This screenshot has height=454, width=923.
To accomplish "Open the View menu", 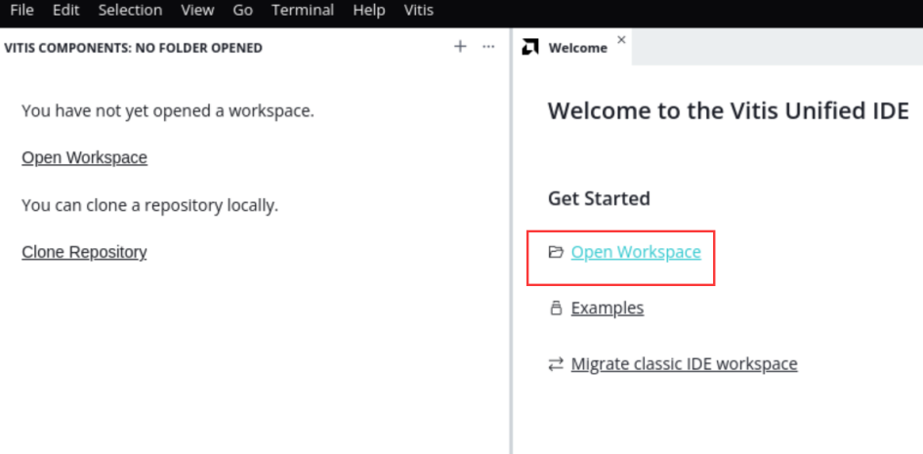I will (197, 10).
